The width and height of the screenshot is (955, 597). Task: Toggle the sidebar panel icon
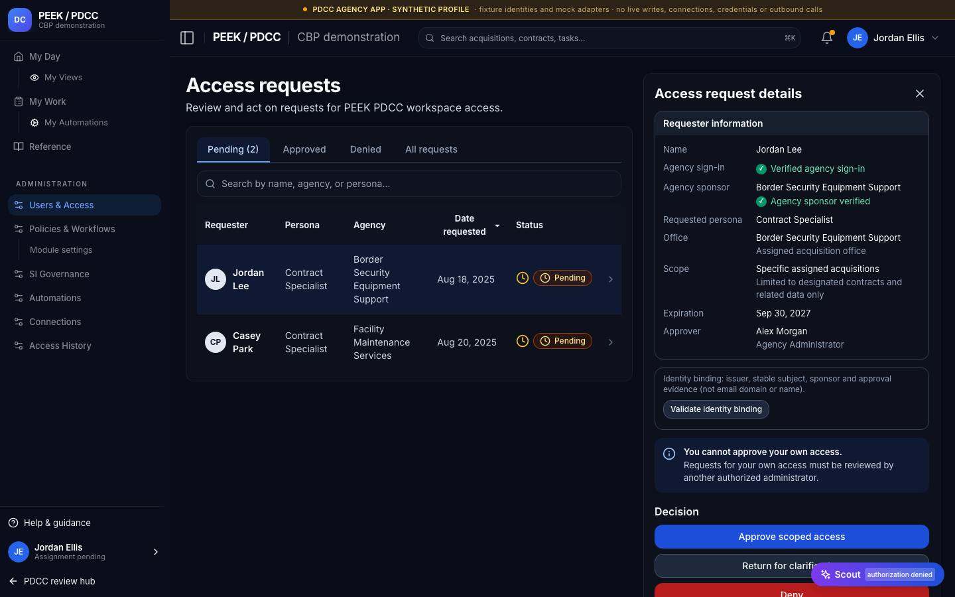tap(187, 38)
